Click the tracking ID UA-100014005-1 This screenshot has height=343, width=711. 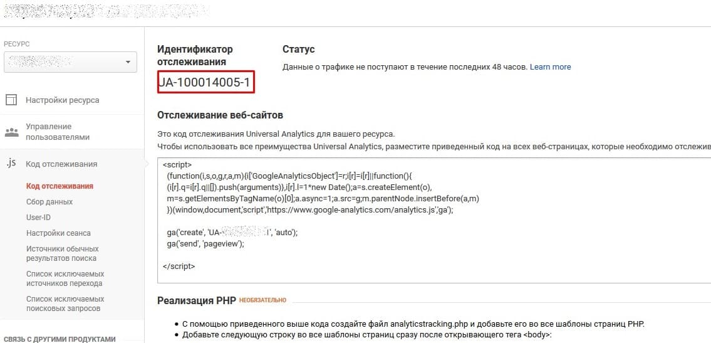(x=206, y=82)
